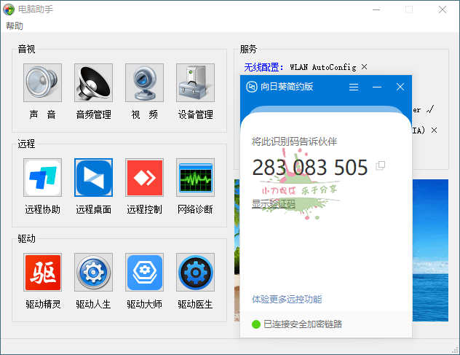Open 驱动医生 driver tool

click(195, 272)
